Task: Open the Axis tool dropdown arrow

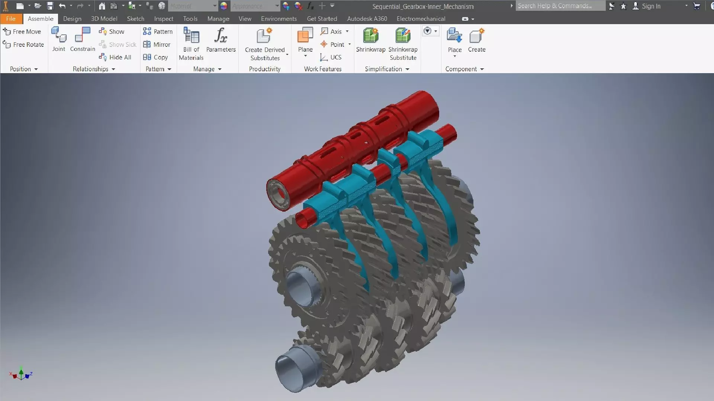Action: (347, 32)
